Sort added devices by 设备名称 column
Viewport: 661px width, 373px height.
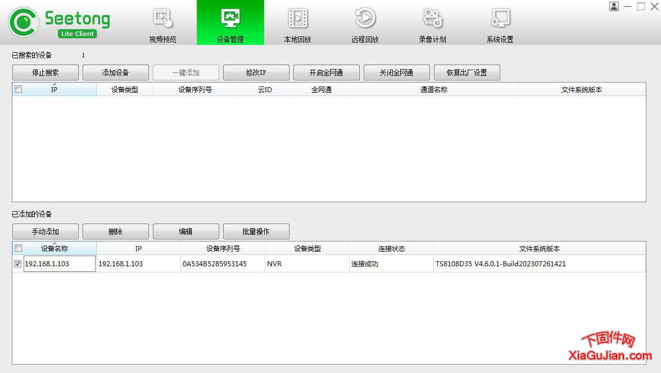pos(55,248)
